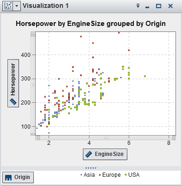Open the visualization type dropdown arrow
182x186 pixels.
(x=17, y=6)
